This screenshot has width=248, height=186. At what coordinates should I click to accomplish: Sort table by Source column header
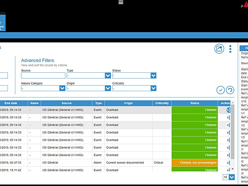67,103
